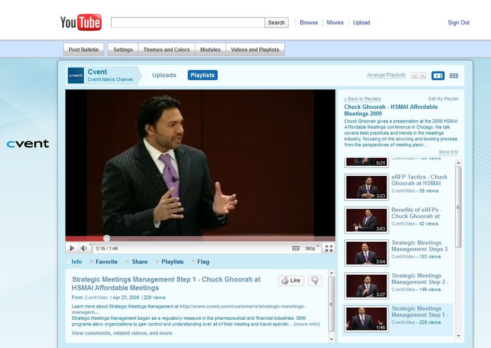Move playlist down arrow icon
The height and width of the screenshot is (348, 491).
click(x=423, y=76)
